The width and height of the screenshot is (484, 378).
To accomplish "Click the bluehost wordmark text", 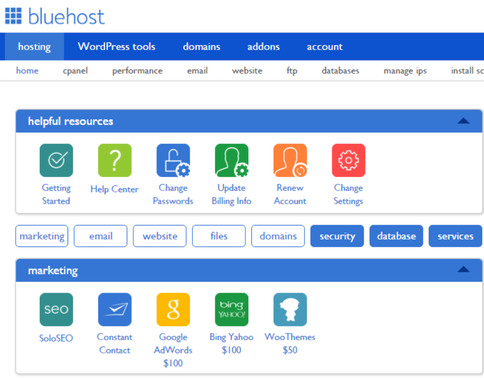I will (x=66, y=17).
